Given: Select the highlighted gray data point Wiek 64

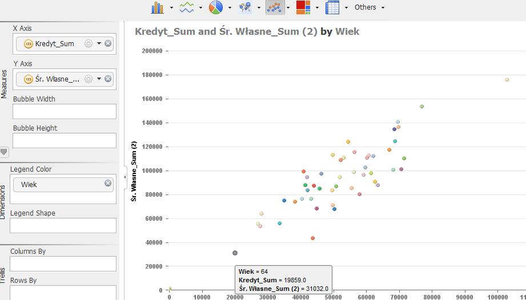Looking at the screenshot, I should coord(235,253).
